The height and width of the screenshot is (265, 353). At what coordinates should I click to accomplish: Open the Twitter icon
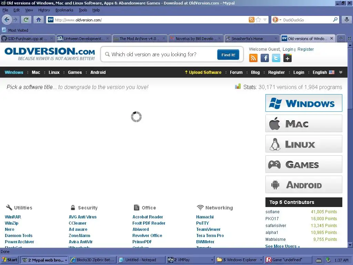click(276, 58)
